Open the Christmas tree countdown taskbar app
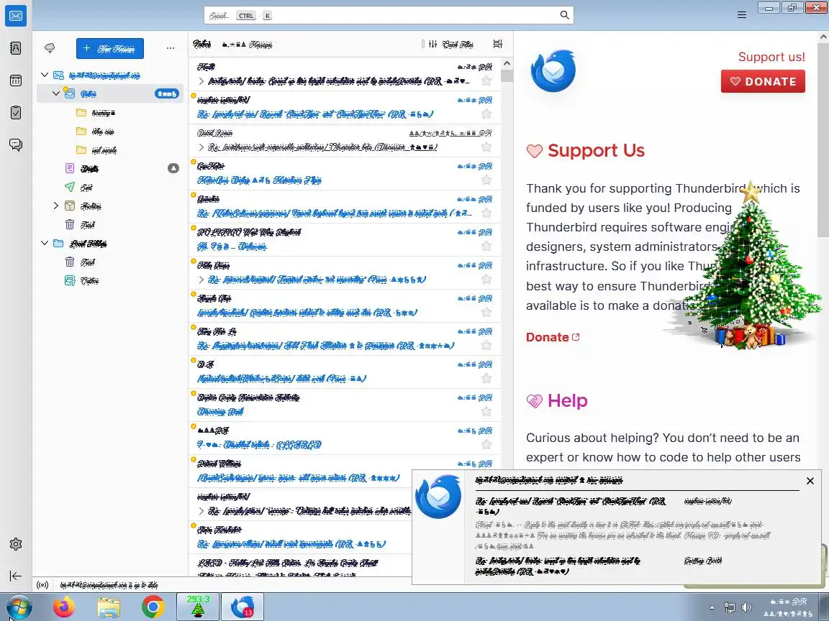The width and height of the screenshot is (829, 621). coord(198,607)
